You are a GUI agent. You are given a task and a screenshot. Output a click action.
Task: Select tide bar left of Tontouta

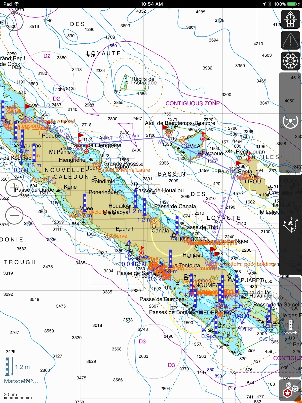(x=171, y=259)
